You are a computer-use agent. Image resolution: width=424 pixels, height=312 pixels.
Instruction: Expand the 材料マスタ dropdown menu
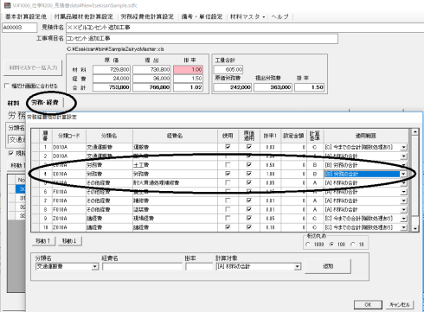pos(247,16)
